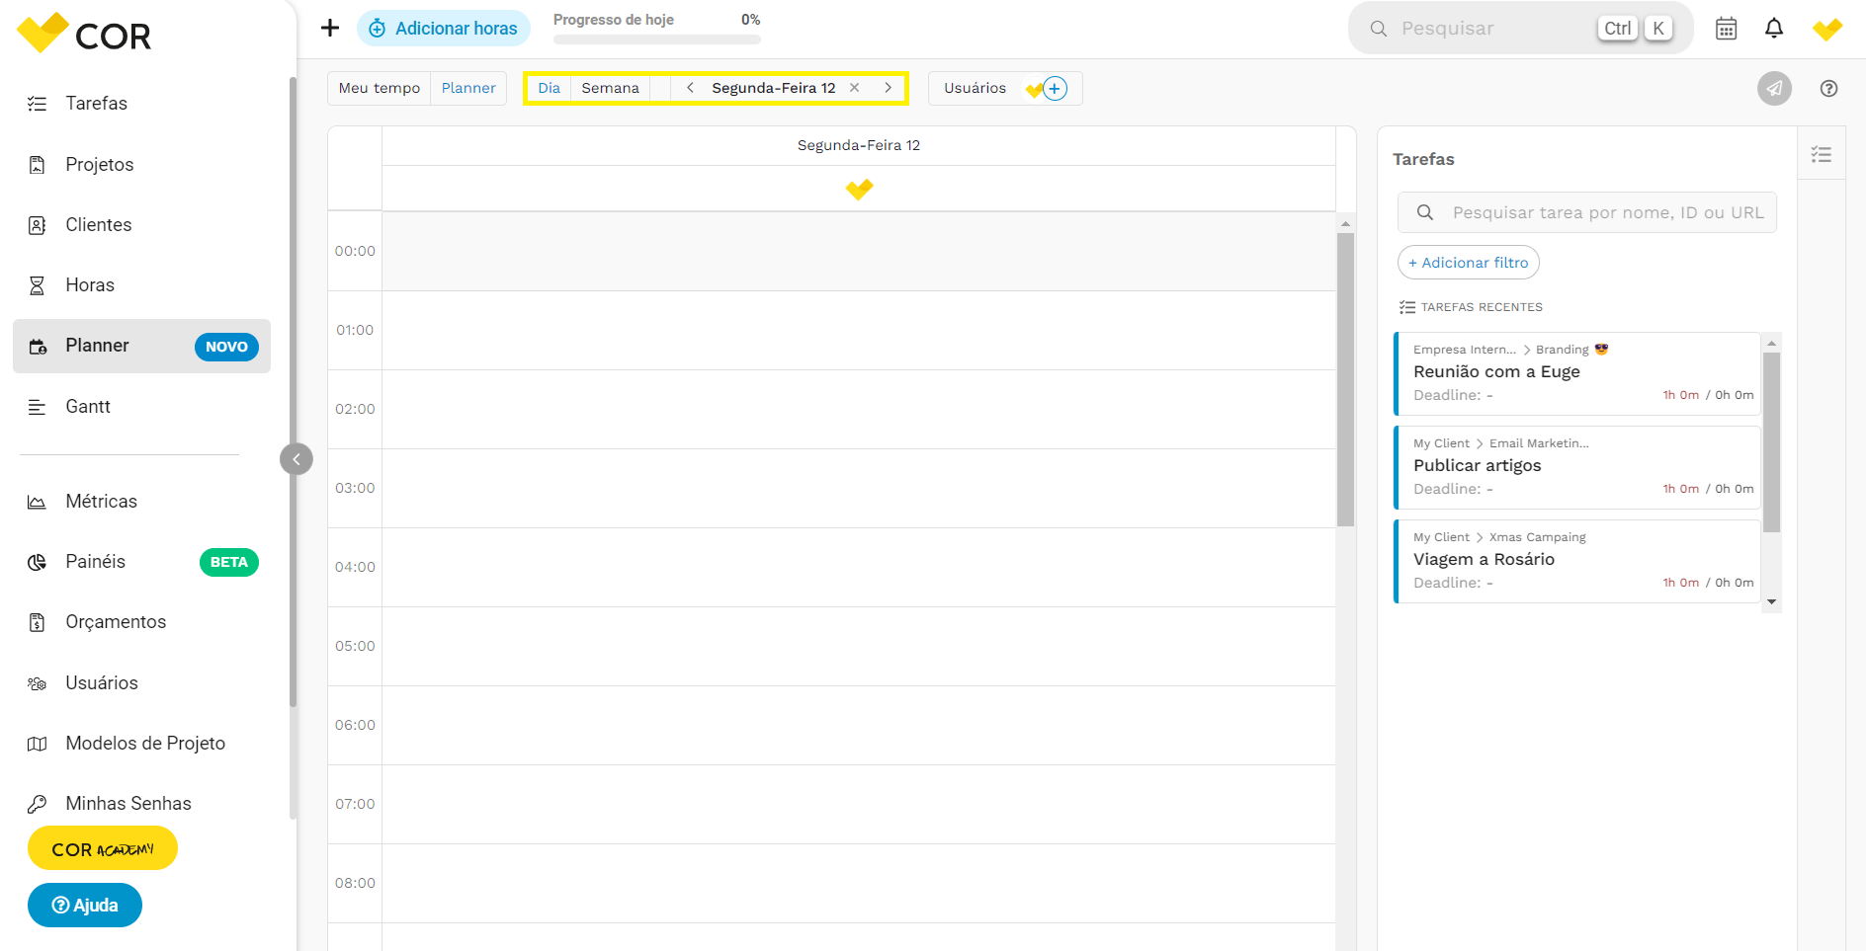The image size is (1866, 951).
Task: Open the Ajuda help button
Action: [x=85, y=906]
